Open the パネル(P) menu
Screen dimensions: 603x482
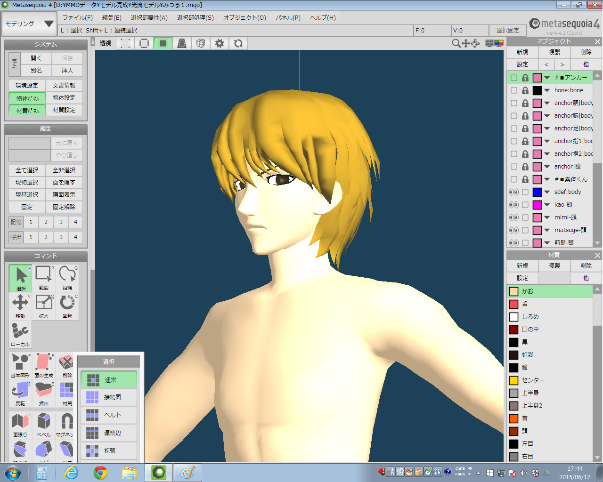click(288, 18)
